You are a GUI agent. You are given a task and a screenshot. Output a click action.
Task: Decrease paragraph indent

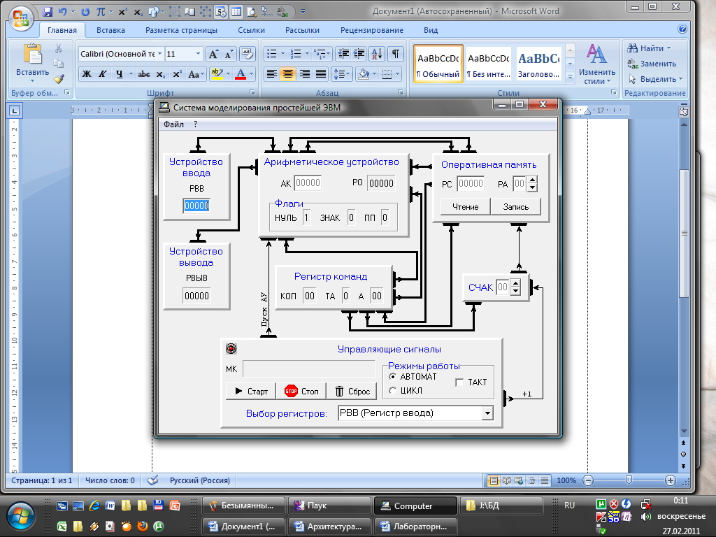click(343, 55)
